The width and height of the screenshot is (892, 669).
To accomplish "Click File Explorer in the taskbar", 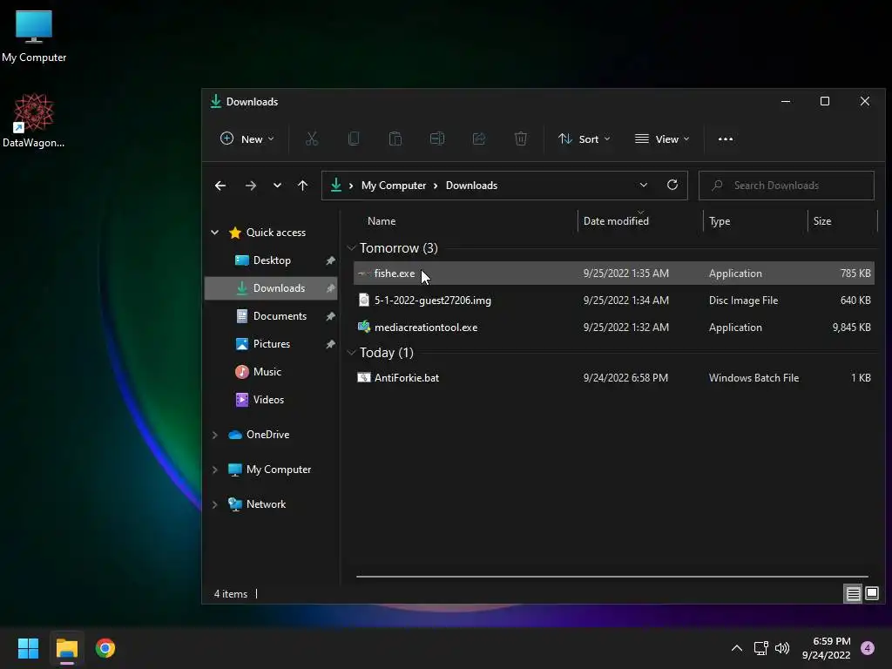I will click(x=66, y=648).
